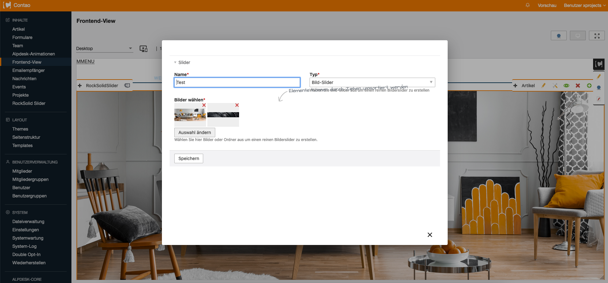The width and height of the screenshot is (608, 283).
Task: Open the Benutzer xprojects user menu
Action: click(585, 5)
